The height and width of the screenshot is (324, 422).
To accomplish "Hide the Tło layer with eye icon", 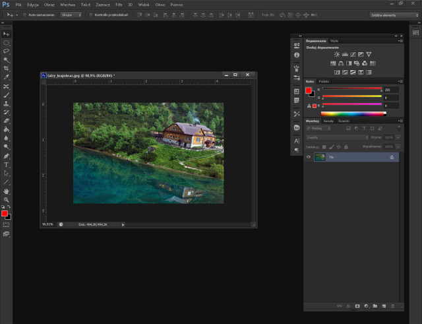I will point(309,157).
